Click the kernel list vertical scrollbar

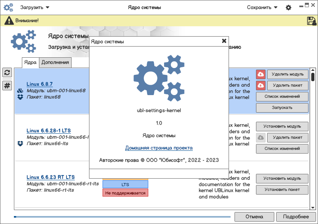313,139
